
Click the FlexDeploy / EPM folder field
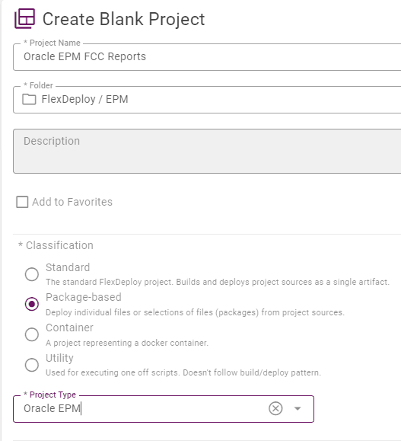click(x=207, y=100)
